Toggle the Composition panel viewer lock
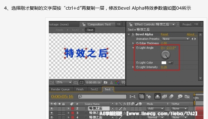Image resolution: width=208 pixels, height=119 pixels. (84, 25)
